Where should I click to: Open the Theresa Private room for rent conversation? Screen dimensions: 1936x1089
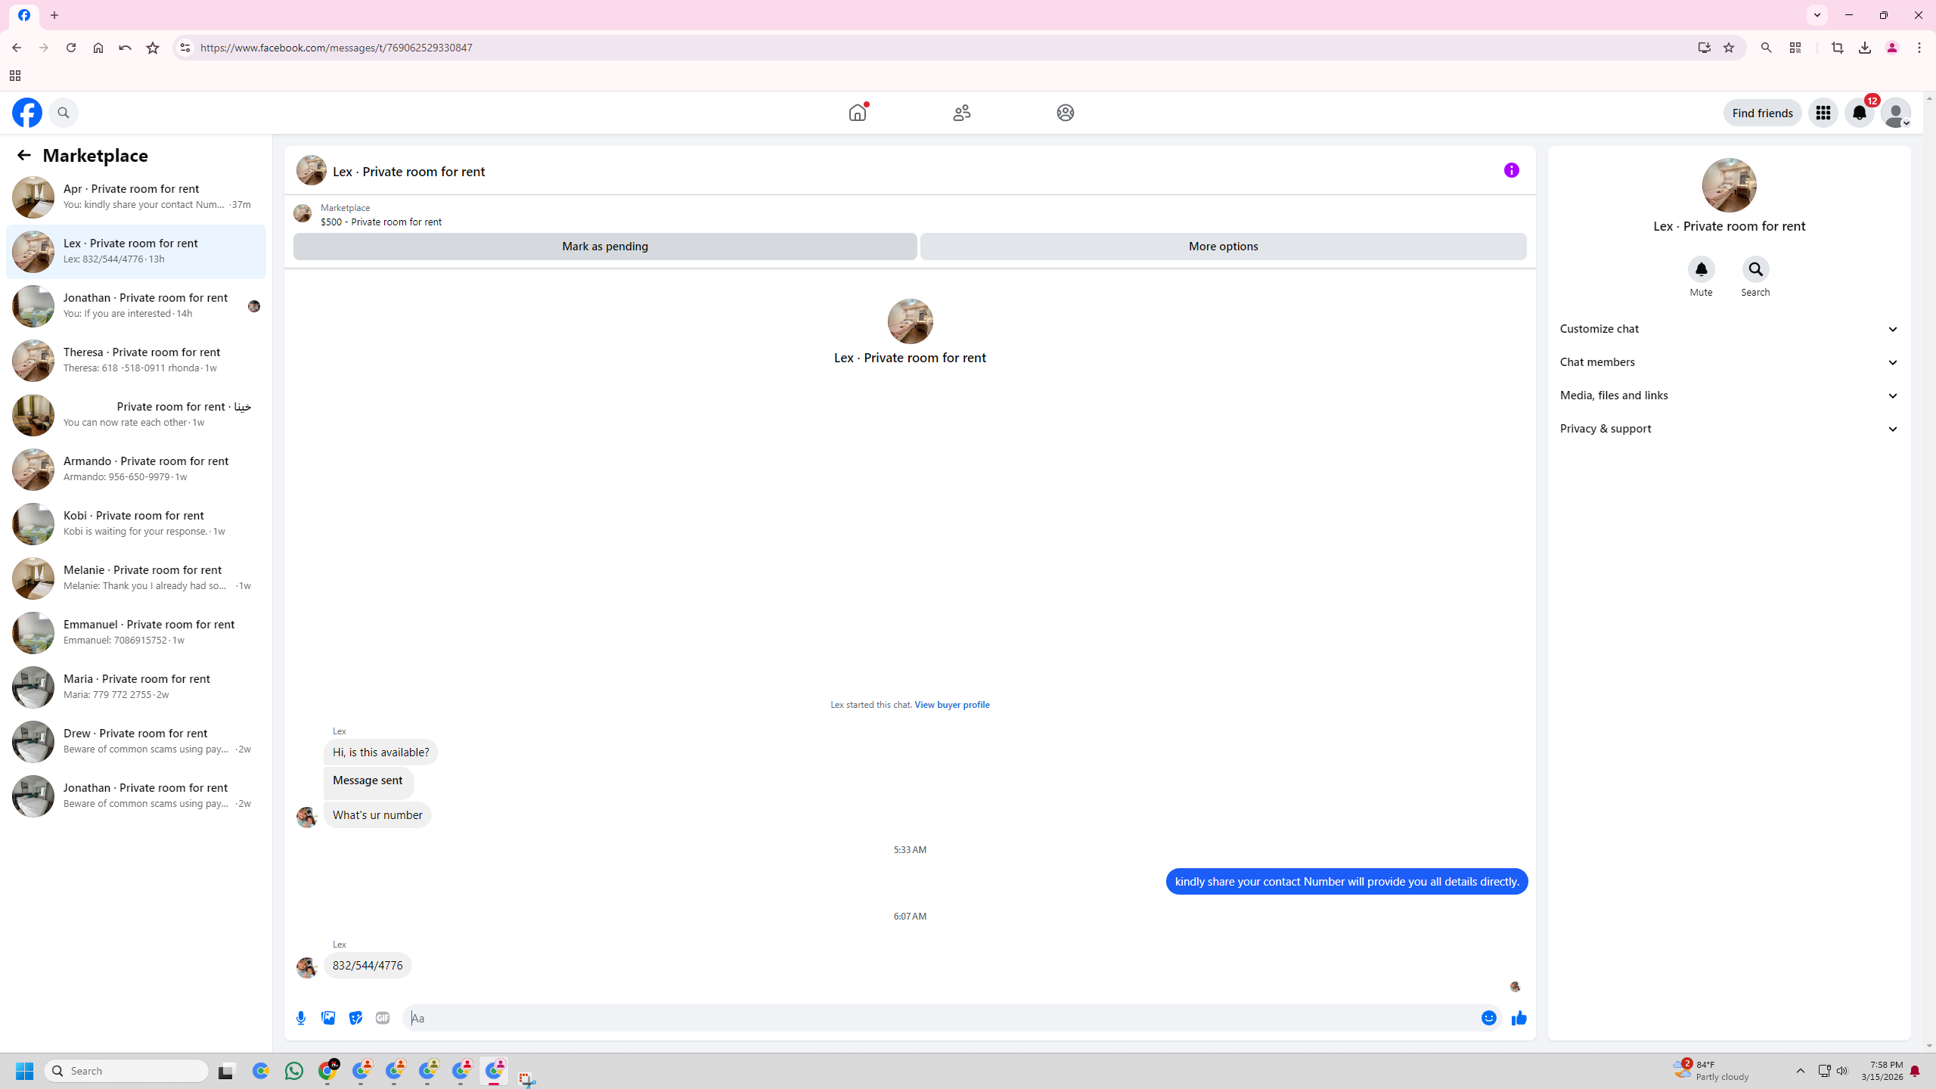136,361
